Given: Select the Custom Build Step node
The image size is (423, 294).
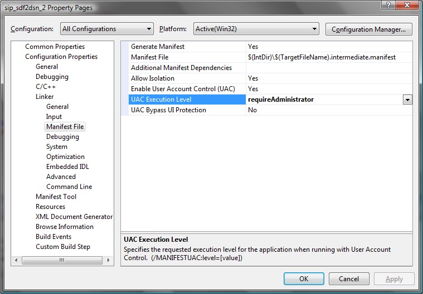Looking at the screenshot, I should [63, 247].
